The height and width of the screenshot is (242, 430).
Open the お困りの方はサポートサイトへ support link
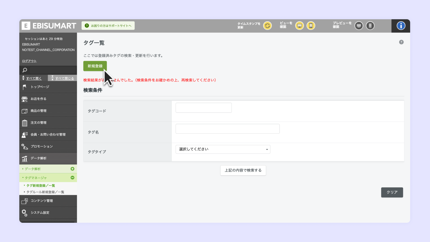(108, 26)
